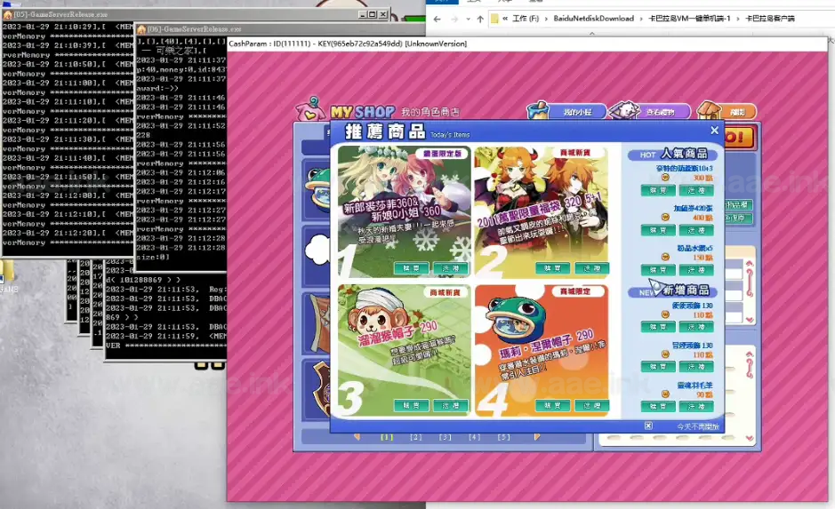835x509 pixels.
Task: Click 送禮 on featured item 4 frog hat
Action: click(590, 406)
